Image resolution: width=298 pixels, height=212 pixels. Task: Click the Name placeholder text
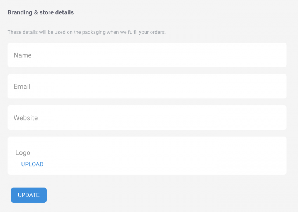(23, 55)
